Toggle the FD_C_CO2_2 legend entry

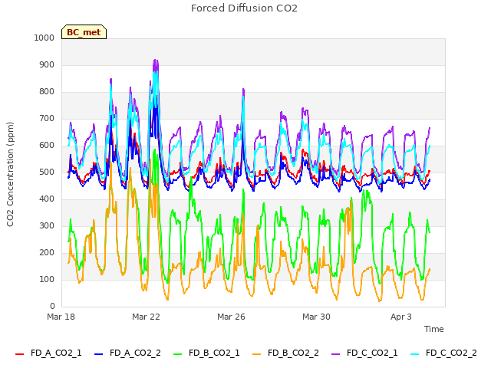coord(443,353)
